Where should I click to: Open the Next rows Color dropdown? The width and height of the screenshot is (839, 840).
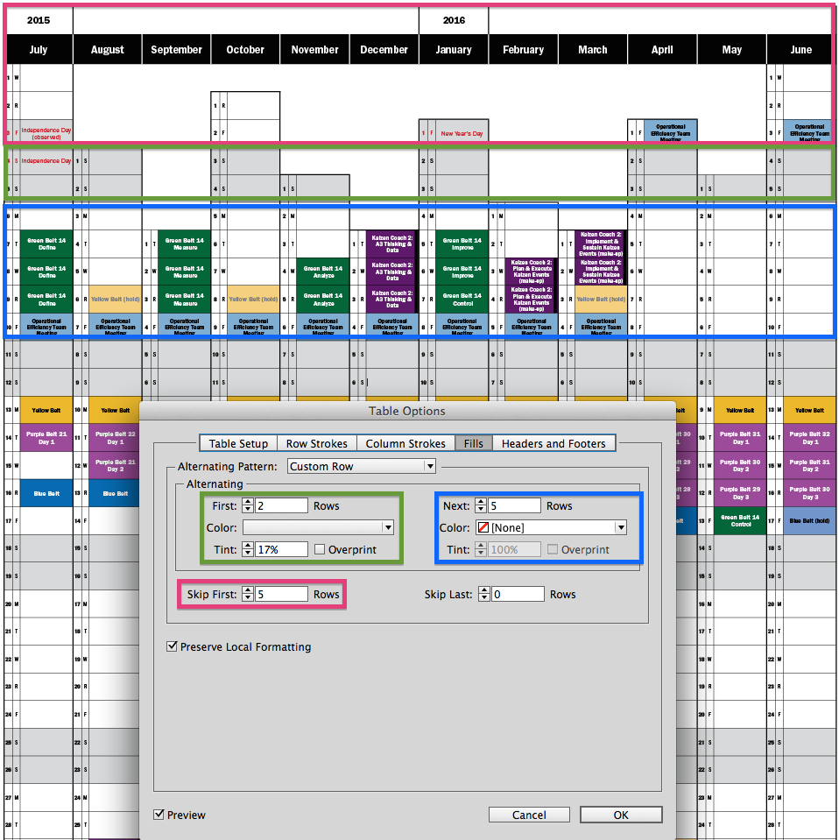(x=551, y=527)
